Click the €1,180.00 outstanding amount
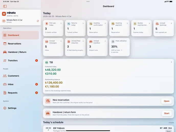Screen dimensions: 176x132 point(52,86)
